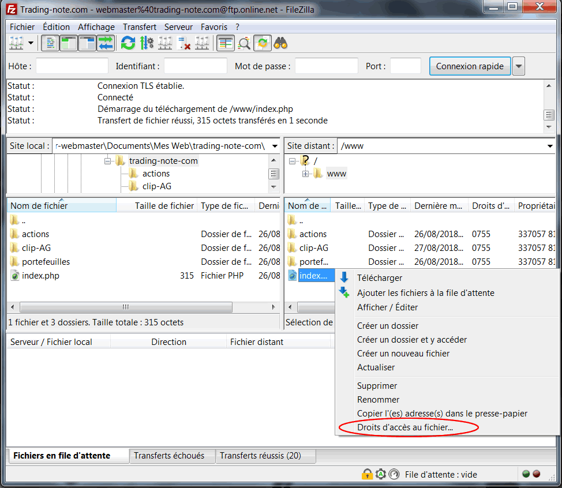Screen dimensions: 562x488
Task: Open the Site distant path dropdown
Action: pos(550,146)
